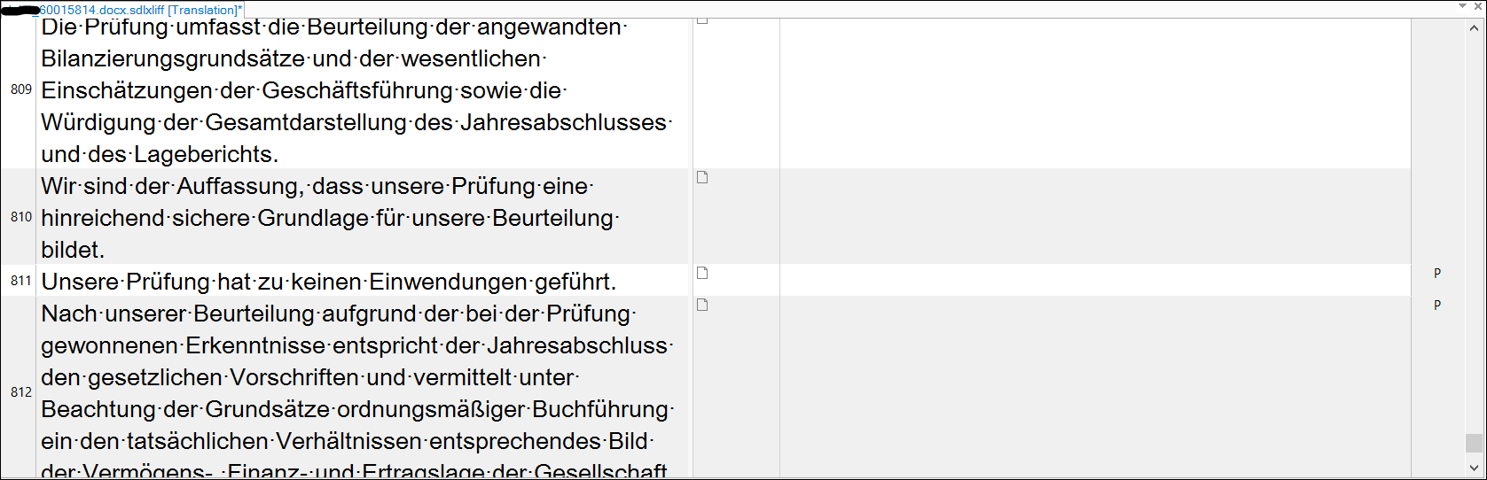Click the P structure marker for segment 812
1487x480 pixels.
[x=1437, y=305]
